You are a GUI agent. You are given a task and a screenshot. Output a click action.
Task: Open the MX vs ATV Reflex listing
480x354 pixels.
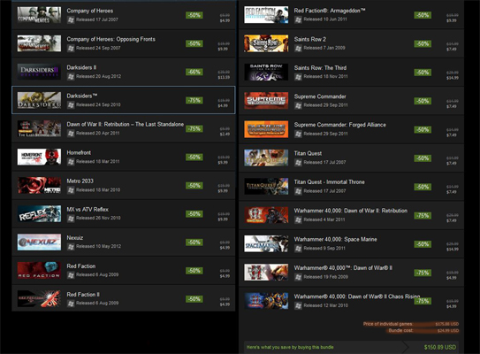point(124,214)
